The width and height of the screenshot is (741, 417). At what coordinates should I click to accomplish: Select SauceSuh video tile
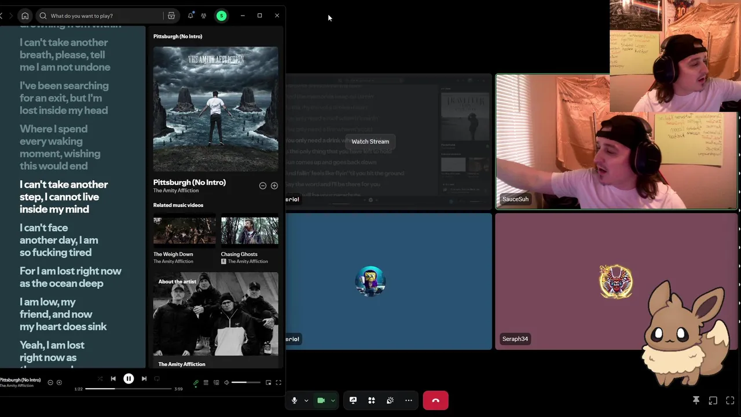point(617,141)
